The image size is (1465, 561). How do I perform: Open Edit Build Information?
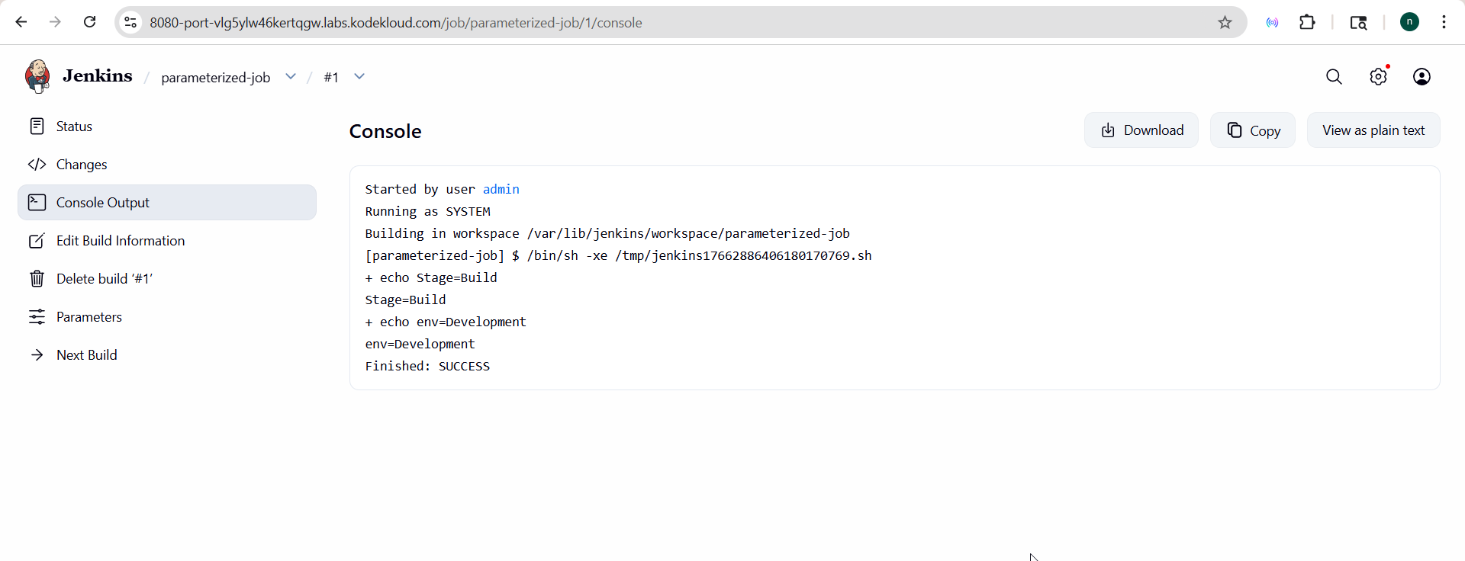(121, 241)
